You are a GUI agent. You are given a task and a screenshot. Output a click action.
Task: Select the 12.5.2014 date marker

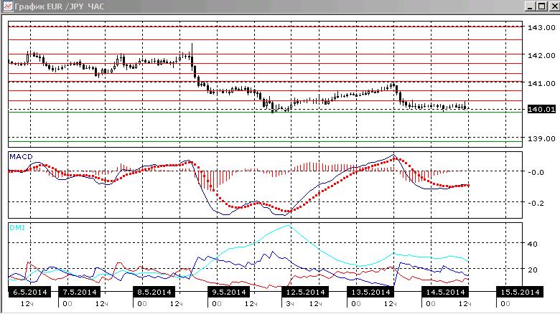pyautogui.click(x=305, y=292)
